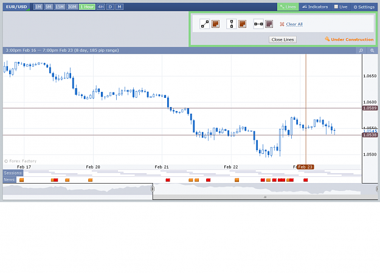Click the Under Construction notice
380x273 pixels.
[349, 40]
